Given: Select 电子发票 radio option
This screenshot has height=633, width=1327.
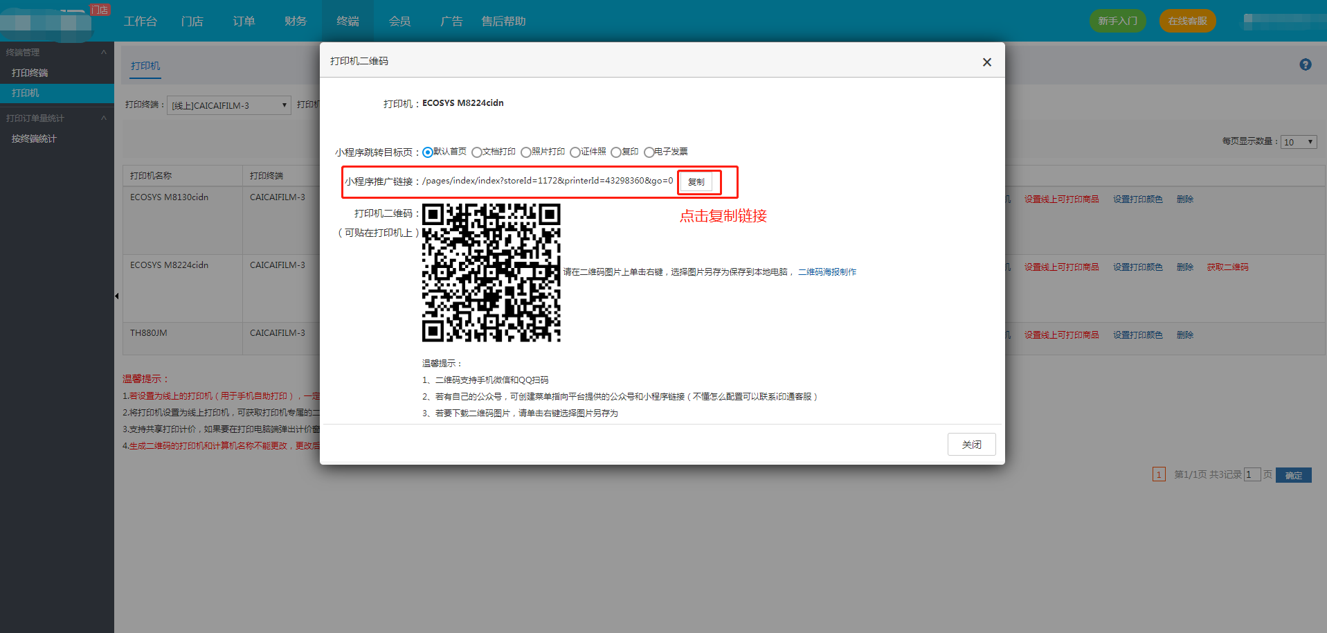Looking at the screenshot, I should pos(649,152).
